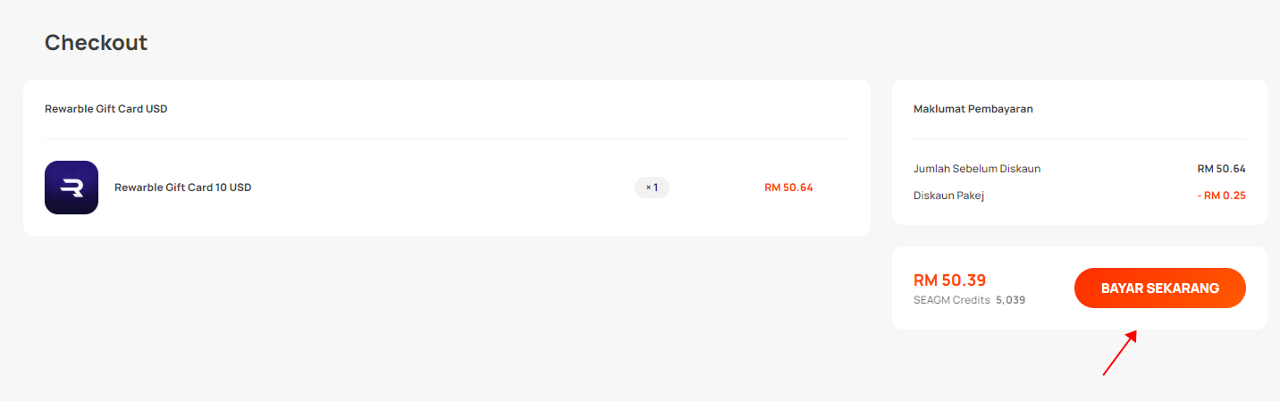Select the ×1 quantity badge
Screen dimensions: 1280x401
[652, 188]
